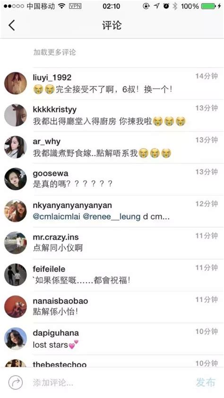Load more comments via 加载更多评论
This screenshot has height=398, width=224.
click(x=55, y=52)
